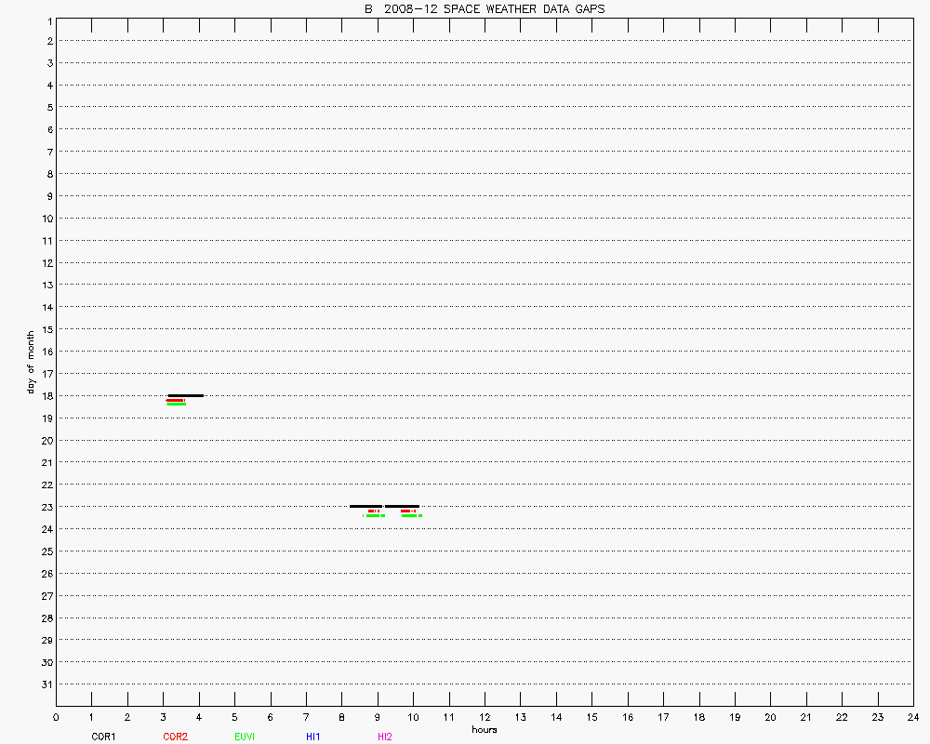The width and height of the screenshot is (930, 744).
Task: Click the green EUVI legend label
Action: pos(245,737)
